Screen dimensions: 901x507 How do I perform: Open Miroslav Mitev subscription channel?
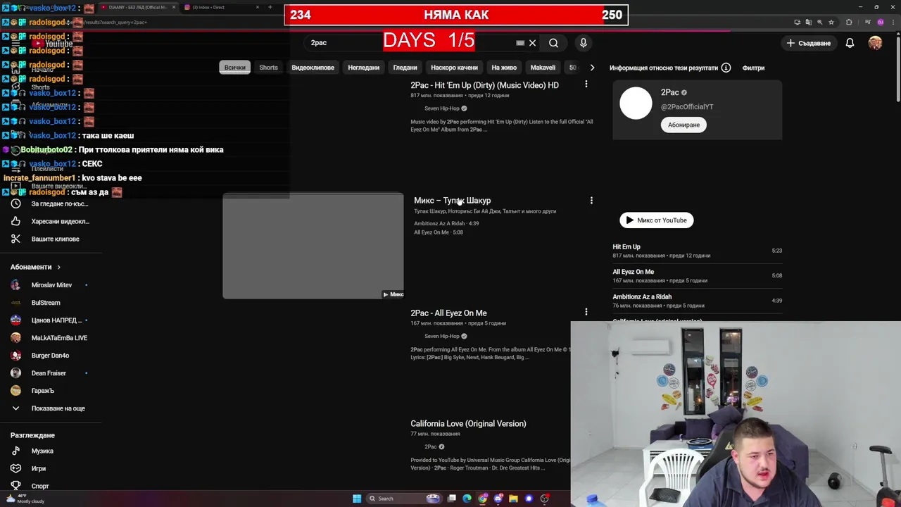[x=51, y=285]
